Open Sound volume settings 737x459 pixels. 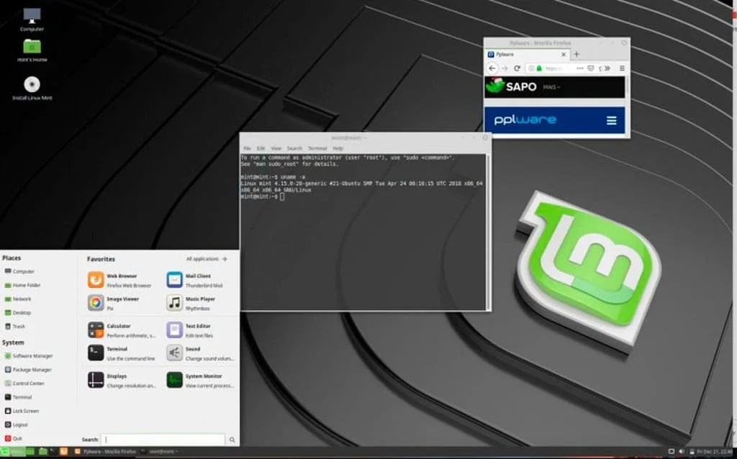[x=193, y=353]
